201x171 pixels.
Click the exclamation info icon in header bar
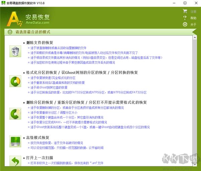(x=9, y=32)
